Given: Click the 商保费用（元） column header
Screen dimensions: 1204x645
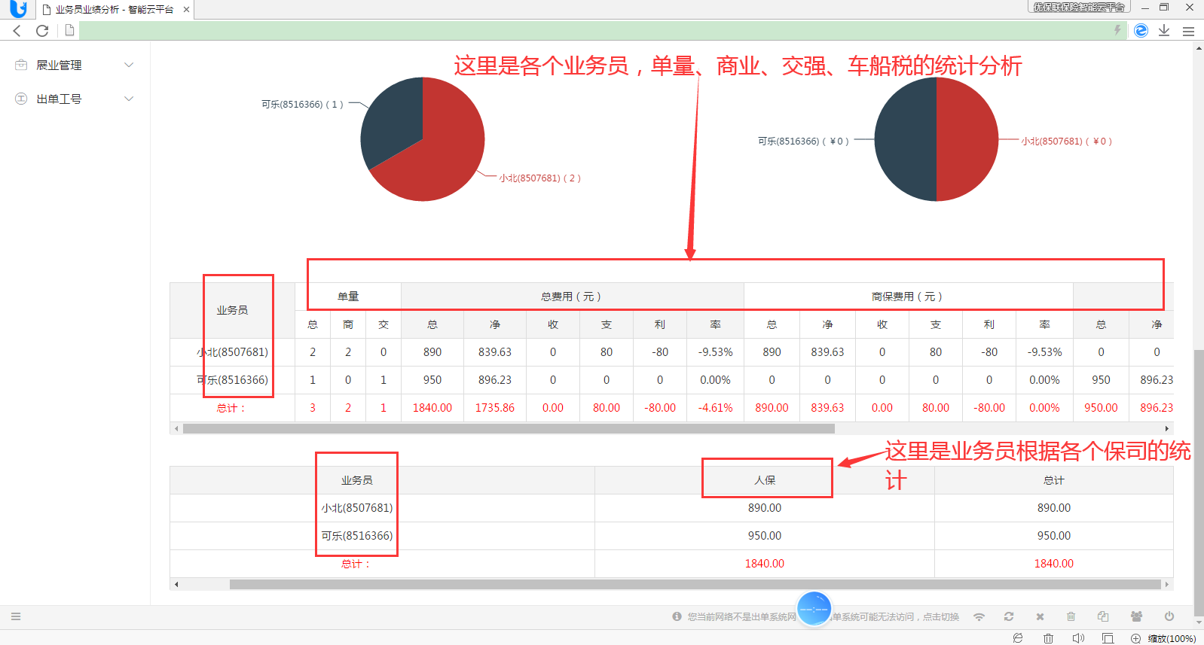Looking at the screenshot, I should [909, 297].
